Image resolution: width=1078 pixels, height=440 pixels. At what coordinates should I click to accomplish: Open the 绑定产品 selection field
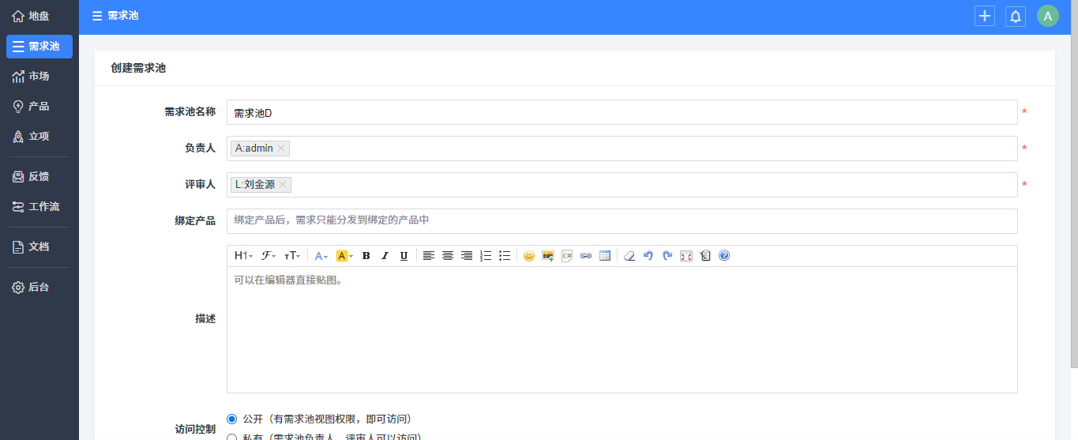coord(622,221)
